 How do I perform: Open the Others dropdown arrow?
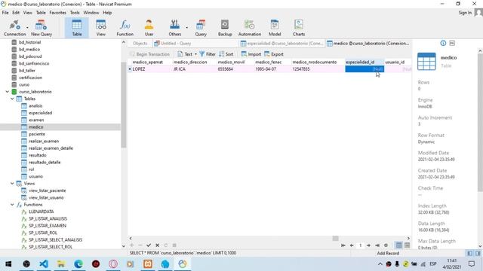click(x=186, y=28)
